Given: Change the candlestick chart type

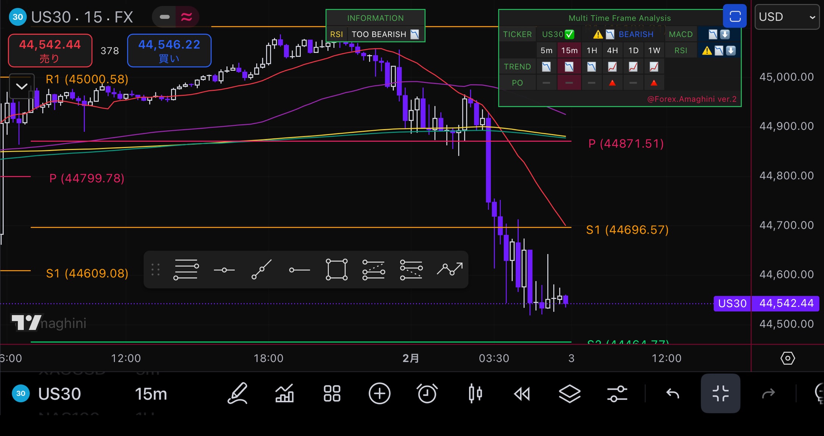Looking at the screenshot, I should pos(475,394).
